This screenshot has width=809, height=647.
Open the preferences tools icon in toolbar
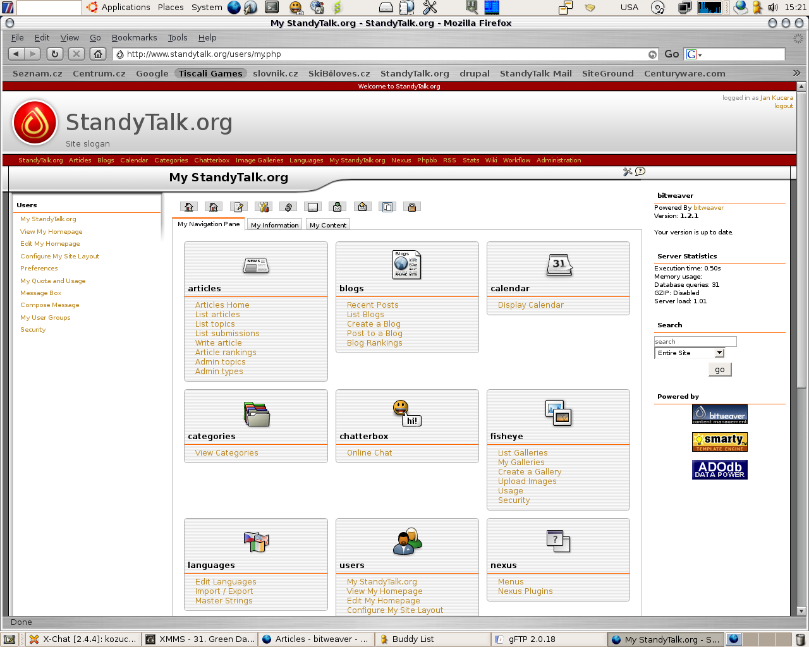264,207
